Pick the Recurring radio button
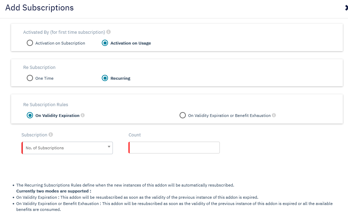The height and width of the screenshot is (221, 348). tap(105, 78)
